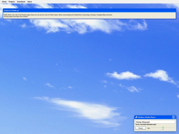This screenshot has height=134, width=179.
Task: Click the 'Vol:' label in Media Player
Action: pyautogui.click(x=149, y=128)
